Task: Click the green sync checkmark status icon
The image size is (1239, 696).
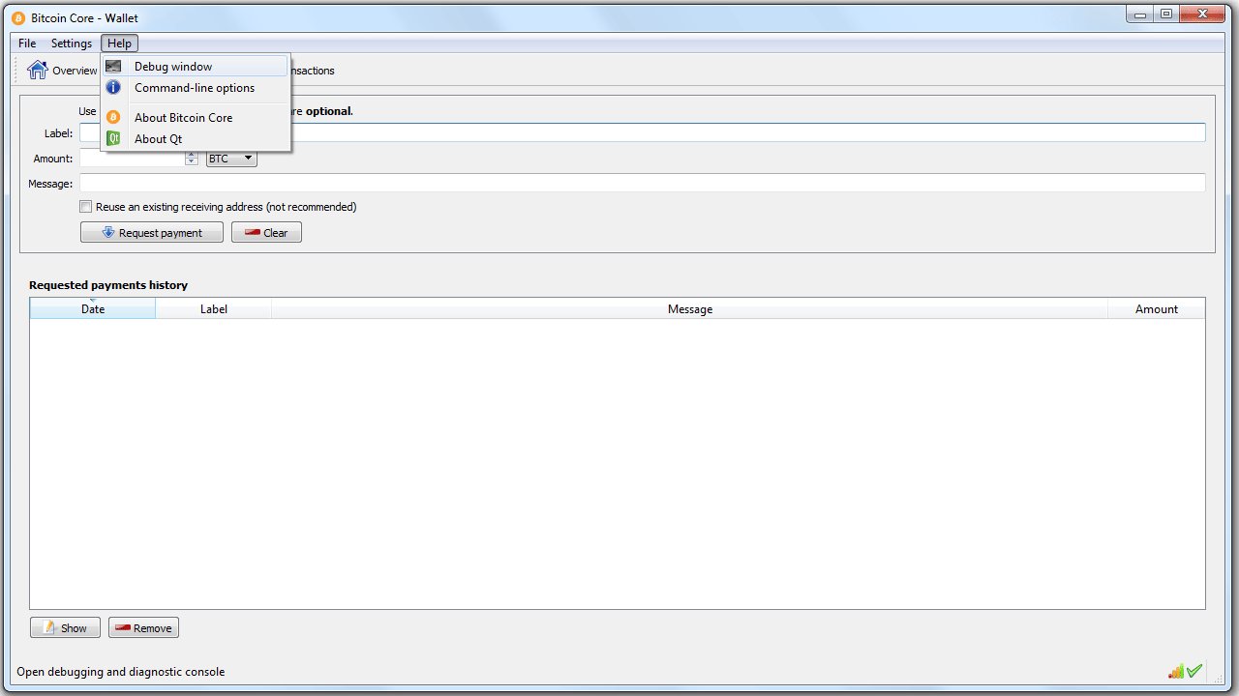Action: 1194,671
